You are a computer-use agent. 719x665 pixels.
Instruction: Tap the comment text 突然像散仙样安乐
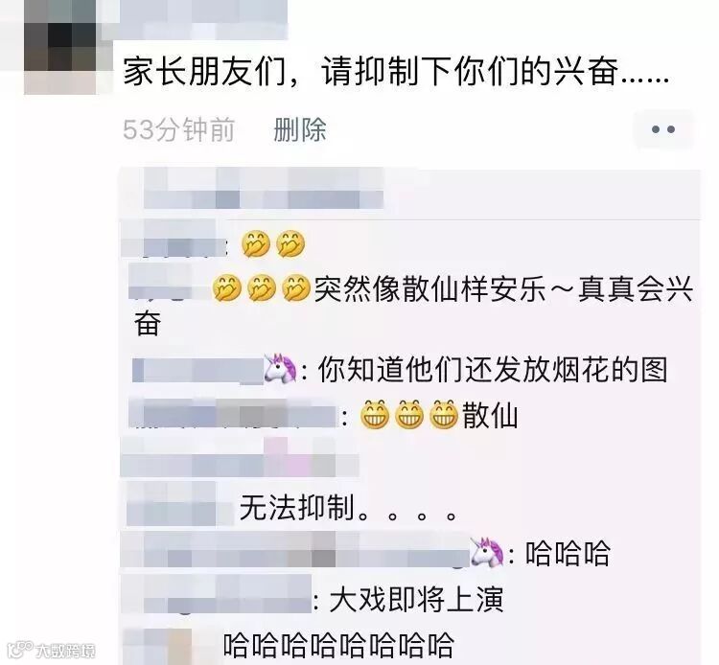click(x=430, y=288)
